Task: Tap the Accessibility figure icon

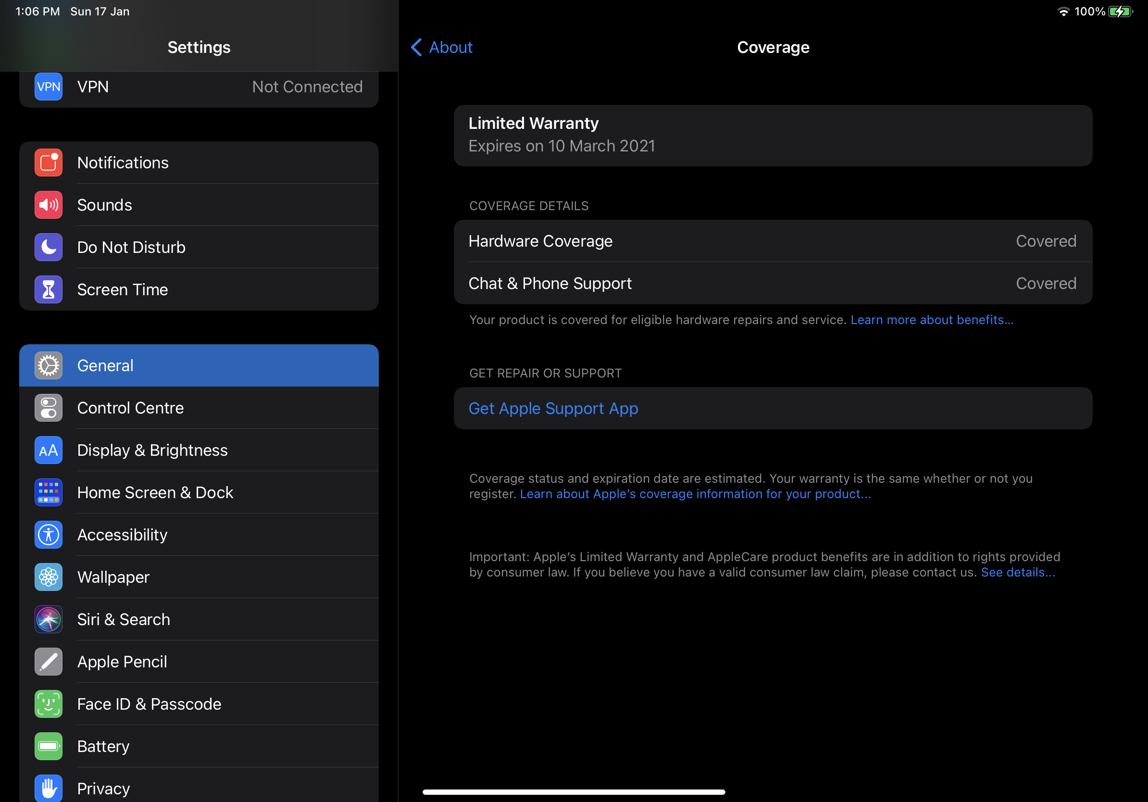Action: pyautogui.click(x=49, y=535)
